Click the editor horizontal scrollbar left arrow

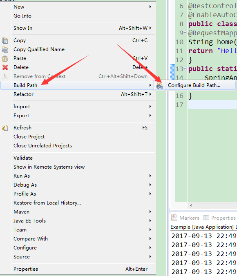pos(191,205)
